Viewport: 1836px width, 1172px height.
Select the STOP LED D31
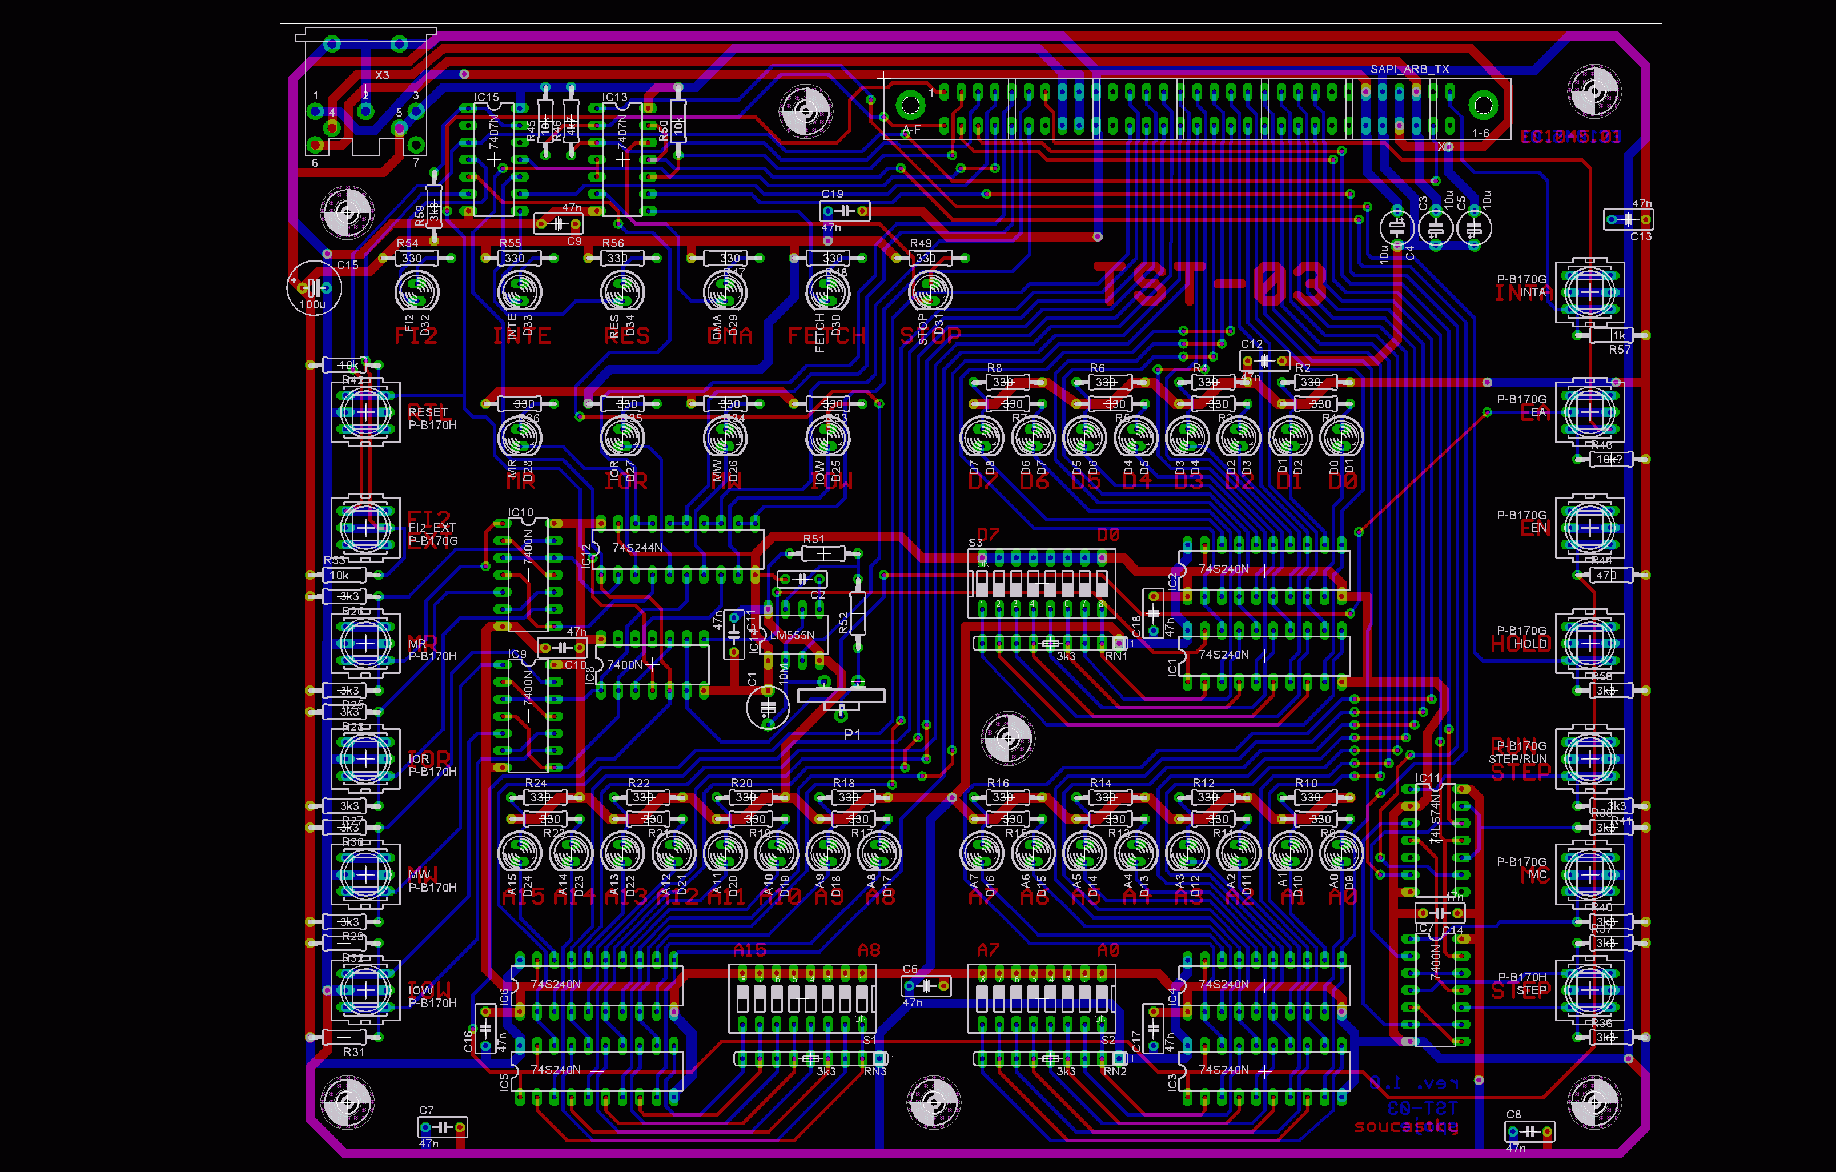tap(931, 292)
